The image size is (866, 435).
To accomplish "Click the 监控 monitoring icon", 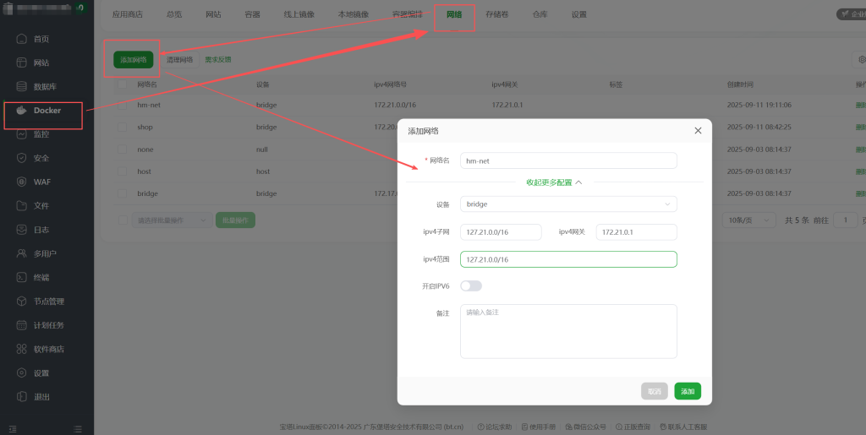I will [22, 134].
